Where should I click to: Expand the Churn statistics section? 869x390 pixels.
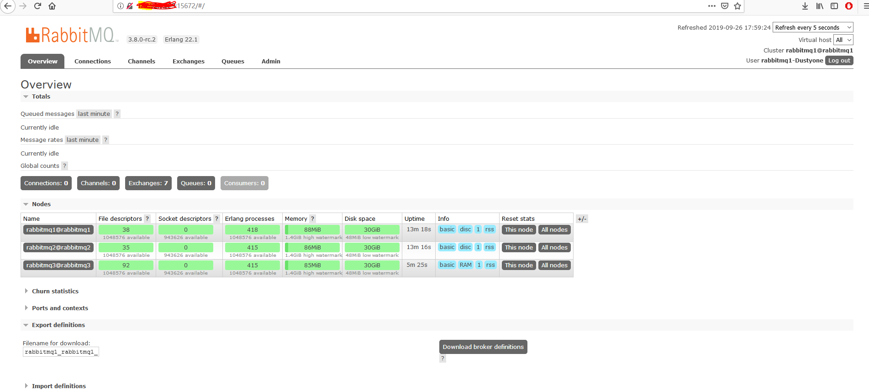pyautogui.click(x=55, y=291)
